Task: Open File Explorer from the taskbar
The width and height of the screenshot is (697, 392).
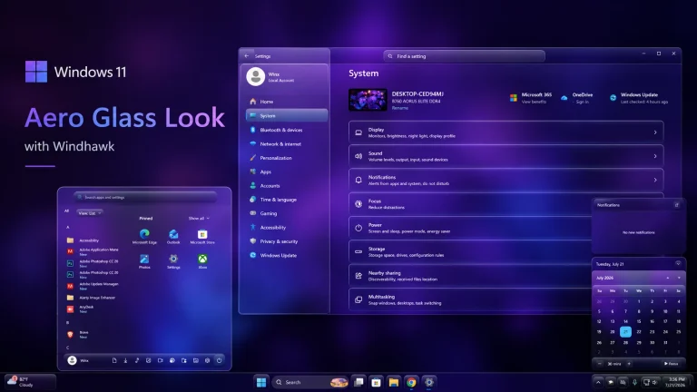Action: click(x=393, y=382)
